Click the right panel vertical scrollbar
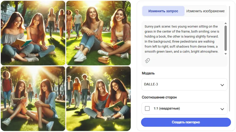This screenshot has height=132, width=236. [x=229, y=59]
